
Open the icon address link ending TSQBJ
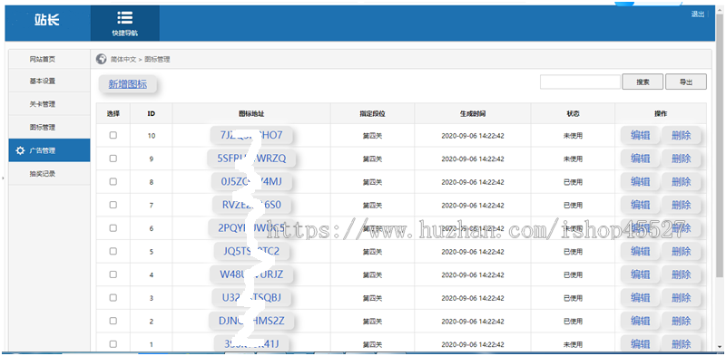pos(251,297)
